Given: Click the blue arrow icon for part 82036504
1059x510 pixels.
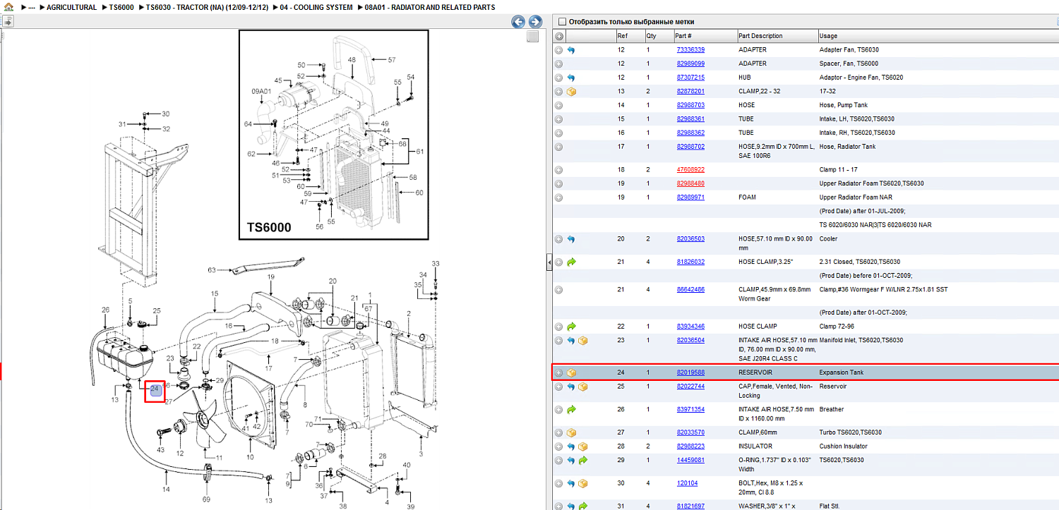Looking at the screenshot, I should [x=571, y=341].
